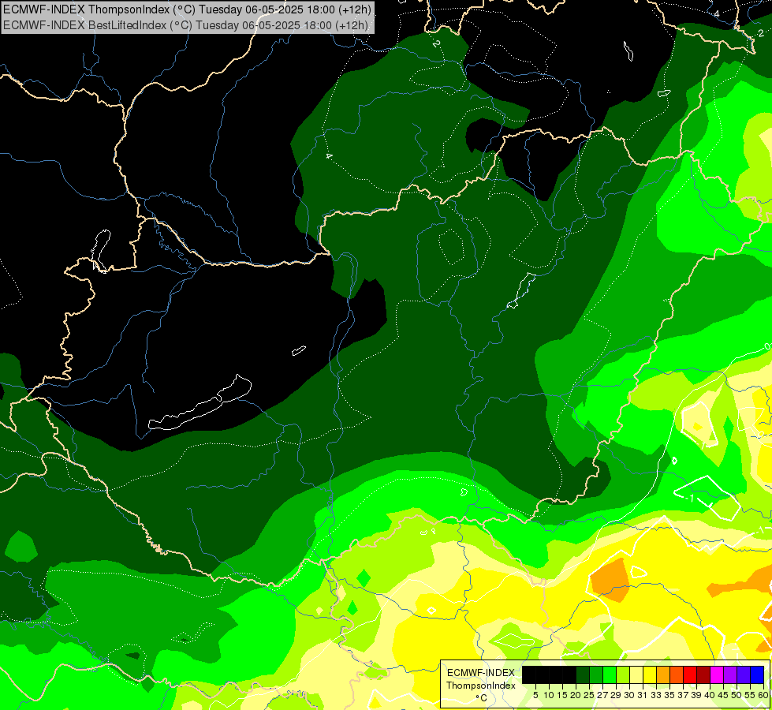The width and height of the screenshot is (772, 710).
Task: Click the BestLiftedIndex title line at top
Action: 185,24
